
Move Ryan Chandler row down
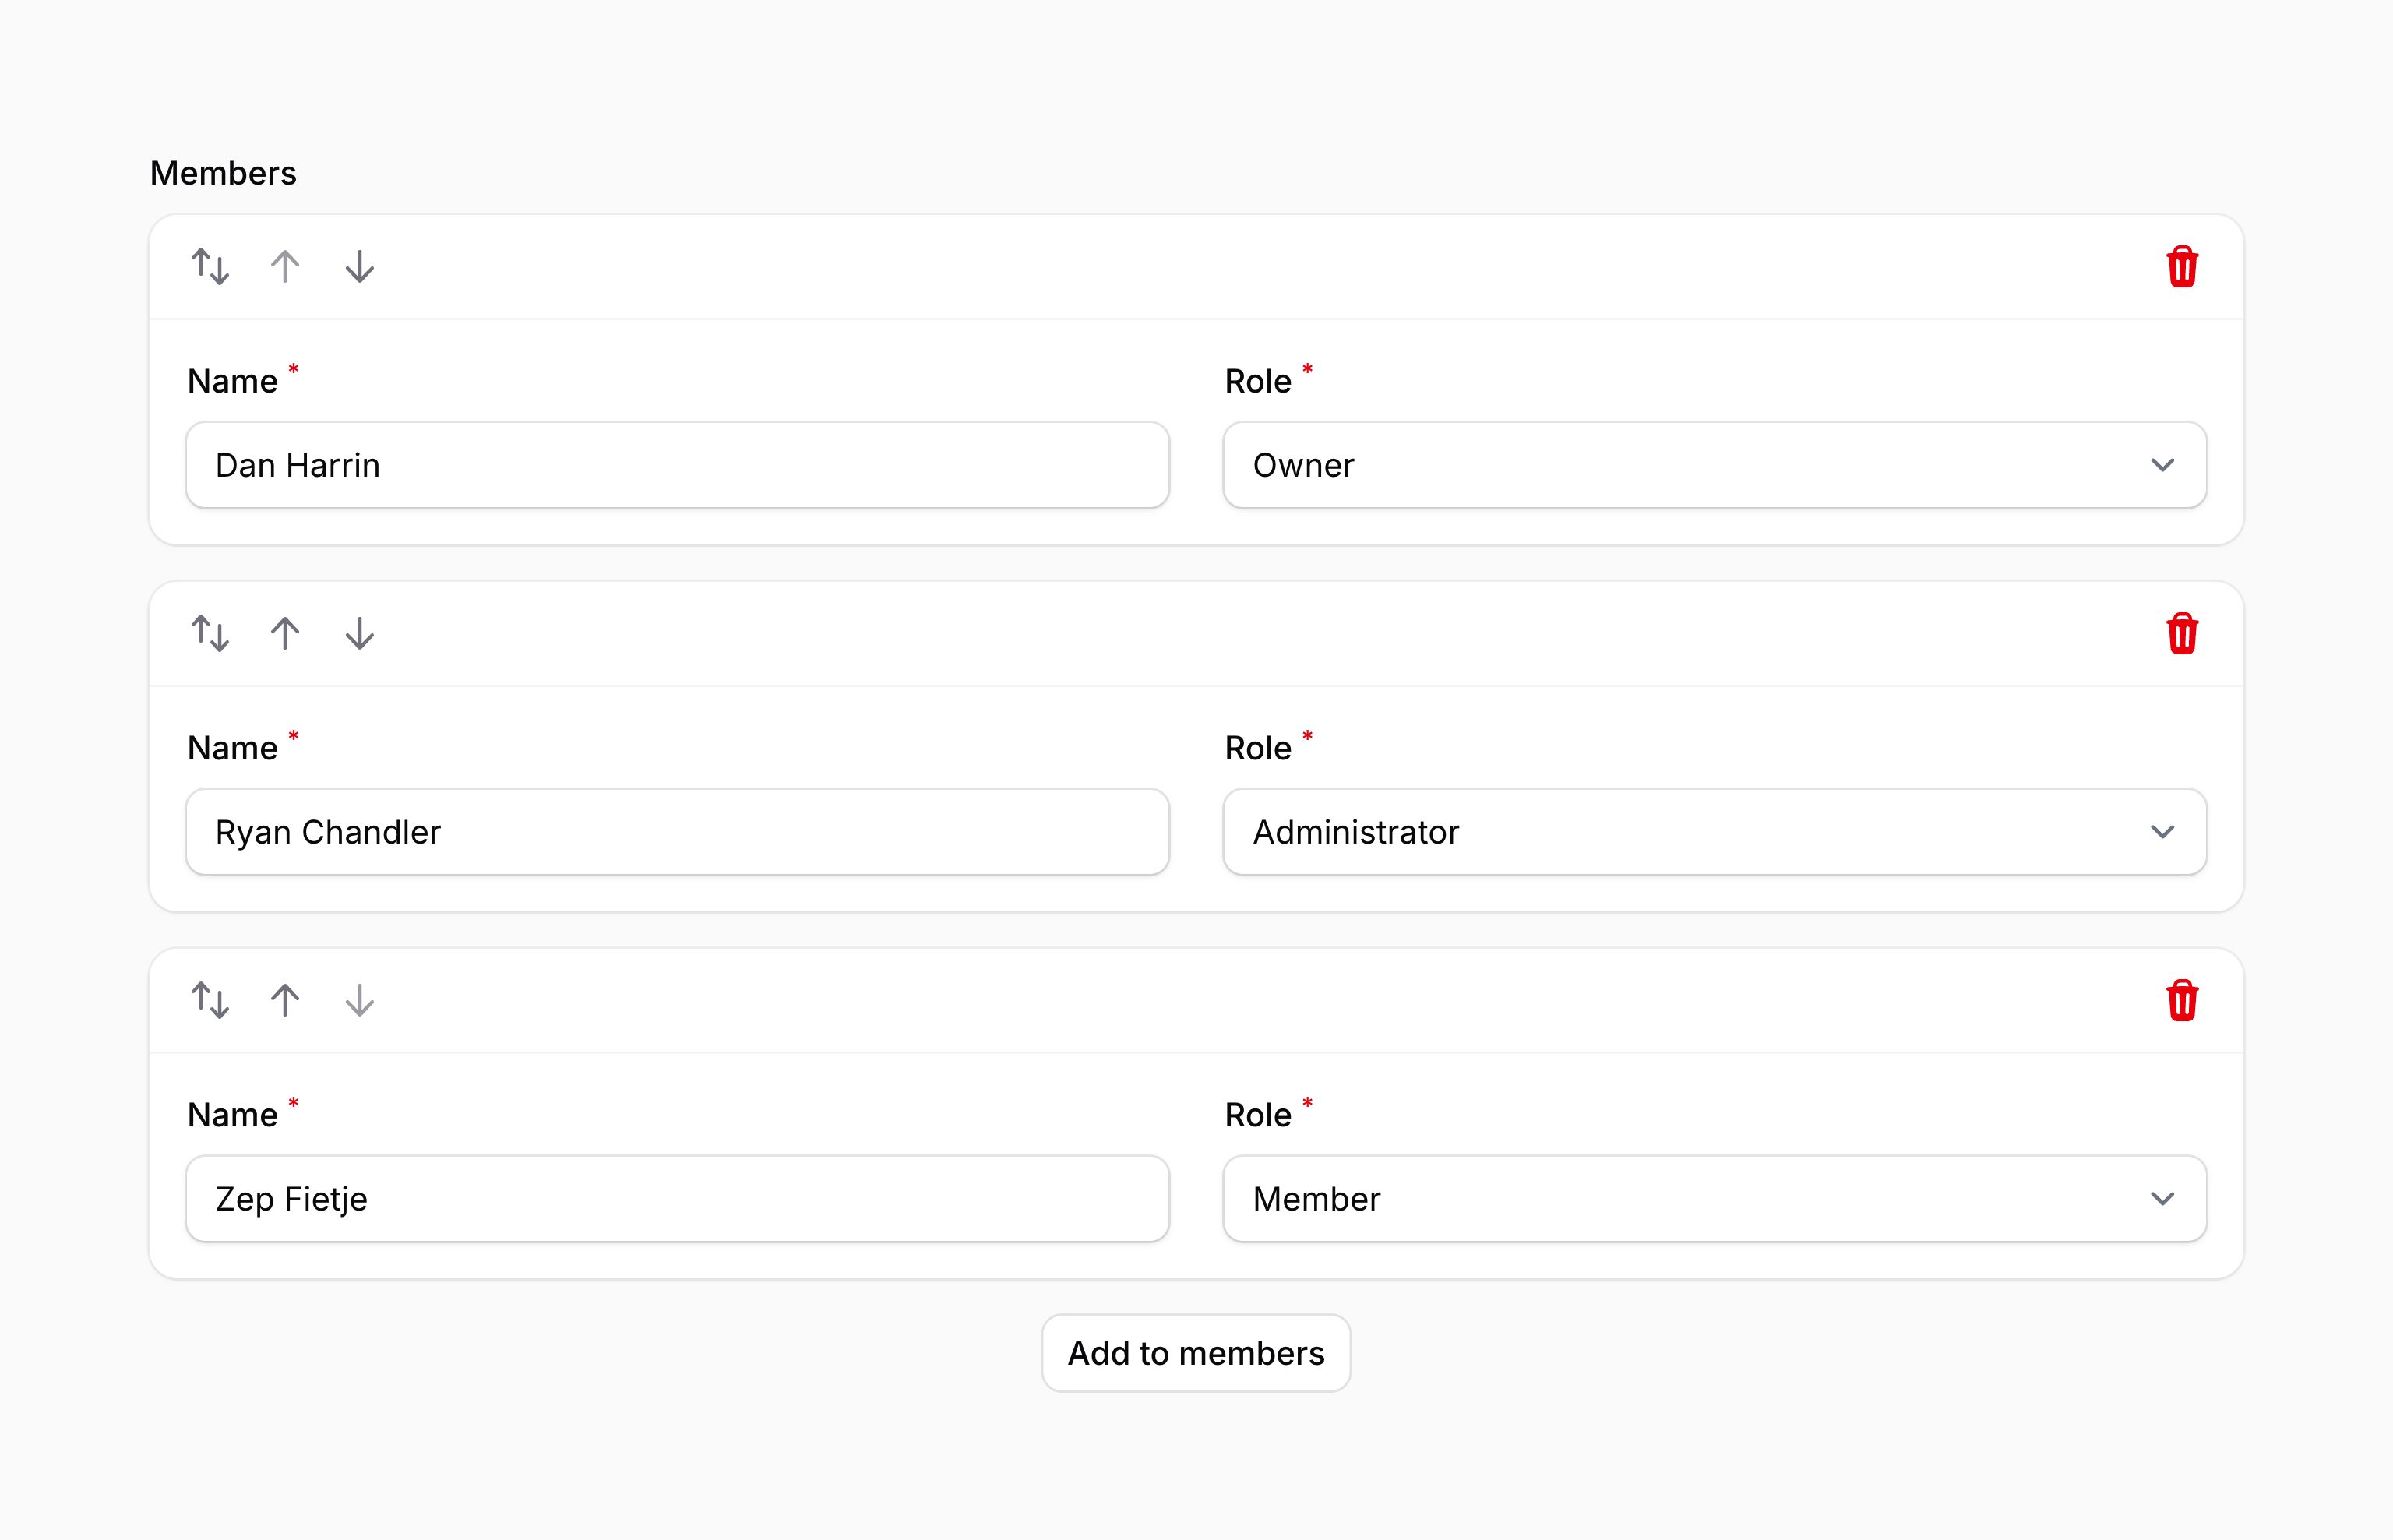[x=359, y=634]
